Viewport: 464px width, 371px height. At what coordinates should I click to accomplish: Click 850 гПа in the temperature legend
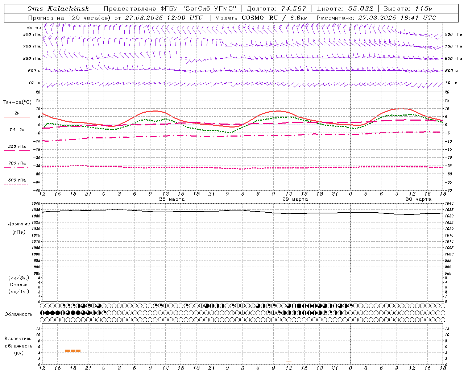click(17, 147)
